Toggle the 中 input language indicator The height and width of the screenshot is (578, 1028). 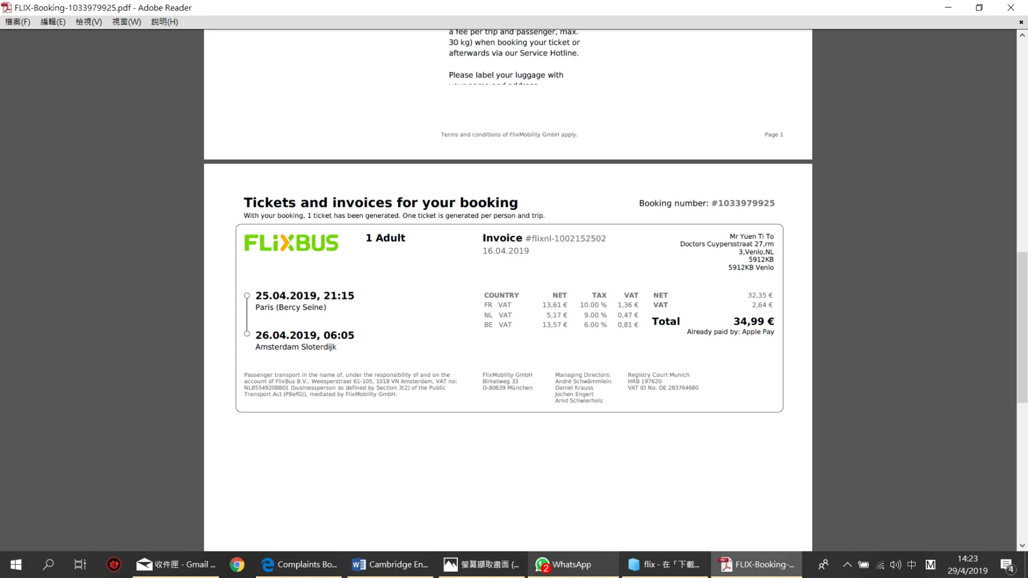[x=912, y=565]
